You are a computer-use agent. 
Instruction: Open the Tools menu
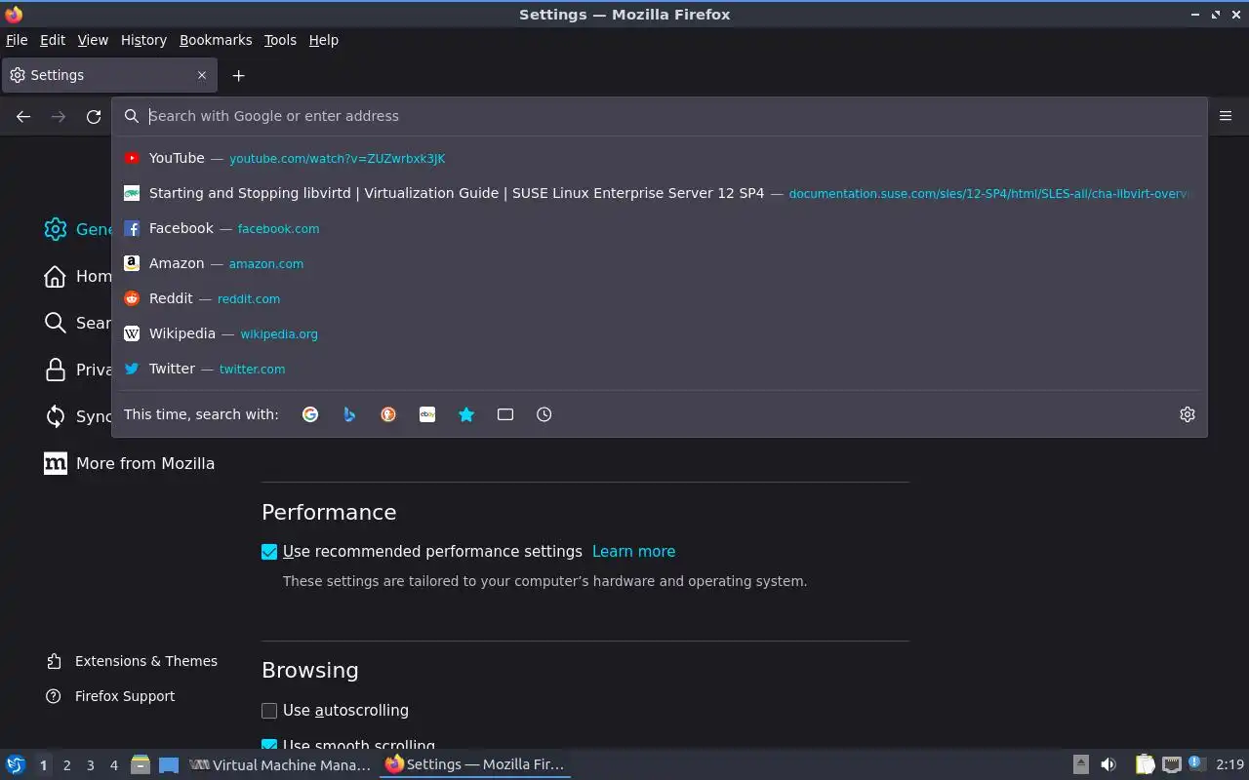pos(280,40)
